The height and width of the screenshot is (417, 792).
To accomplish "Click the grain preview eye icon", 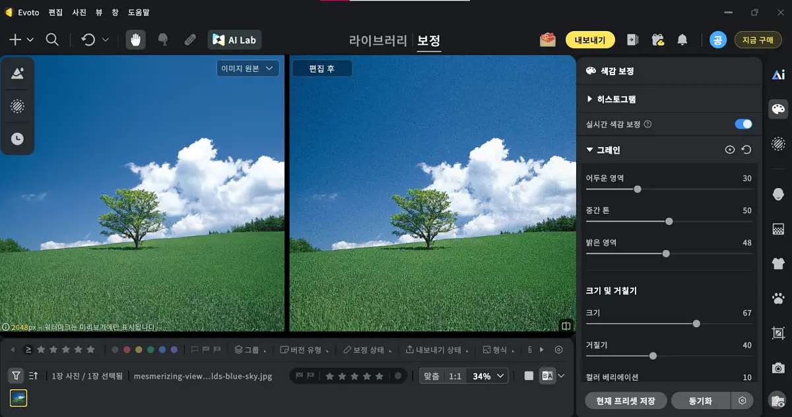I will point(729,150).
